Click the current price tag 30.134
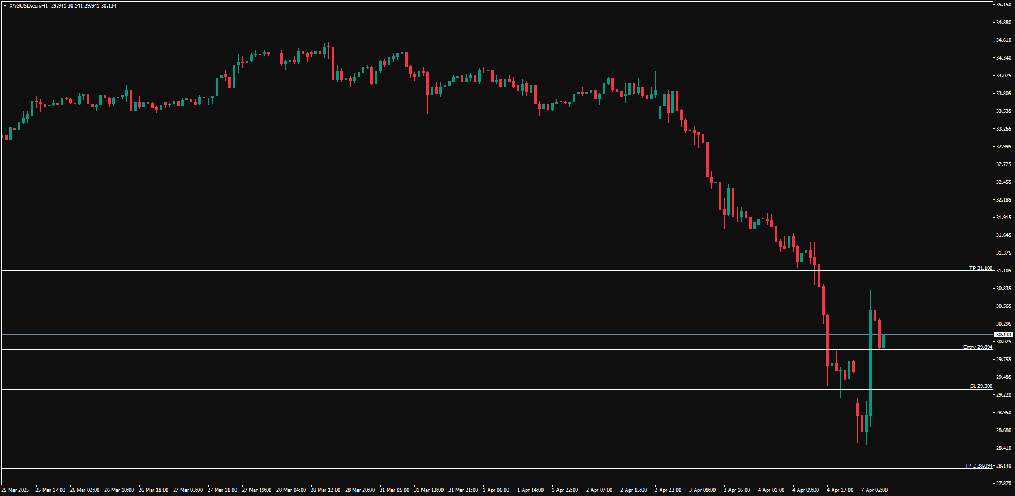This screenshot has height=496, width=1015. (1003, 335)
